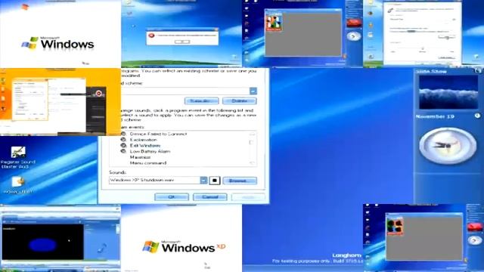Click small clock icon beside November 19
The image size is (484, 272).
(477, 116)
